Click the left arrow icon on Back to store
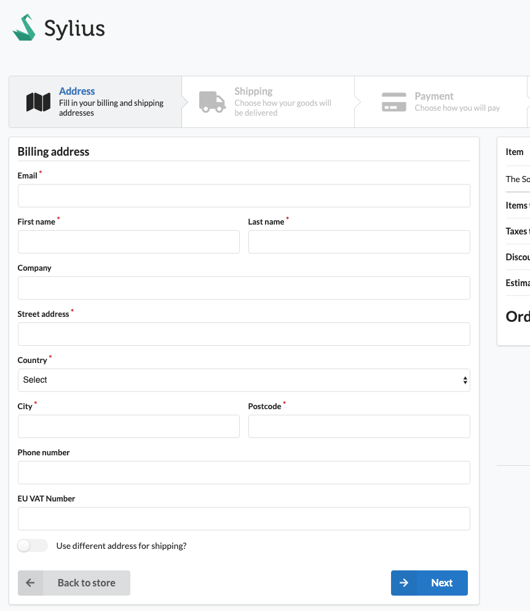The width and height of the screenshot is (530, 611). [30, 583]
